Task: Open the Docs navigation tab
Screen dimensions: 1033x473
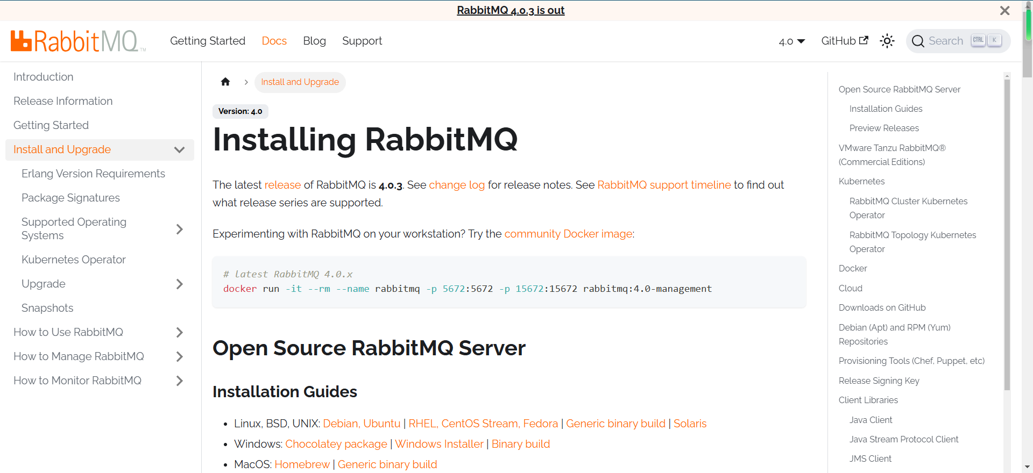Action: (x=274, y=41)
